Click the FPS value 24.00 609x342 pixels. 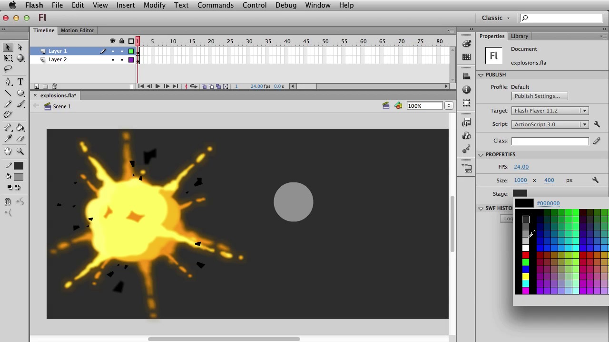[x=521, y=167]
